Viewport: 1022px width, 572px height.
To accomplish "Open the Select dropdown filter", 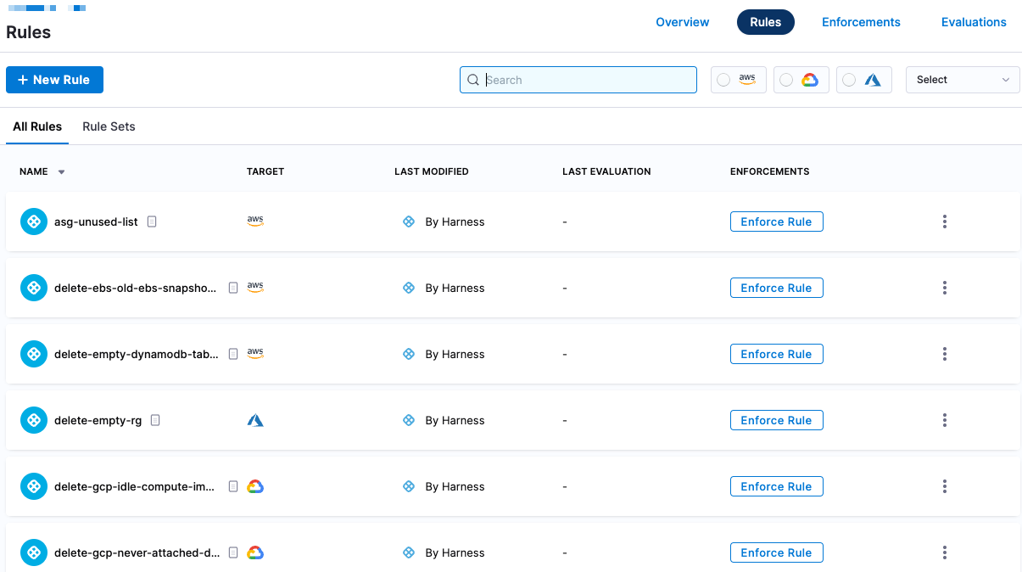I will [963, 80].
